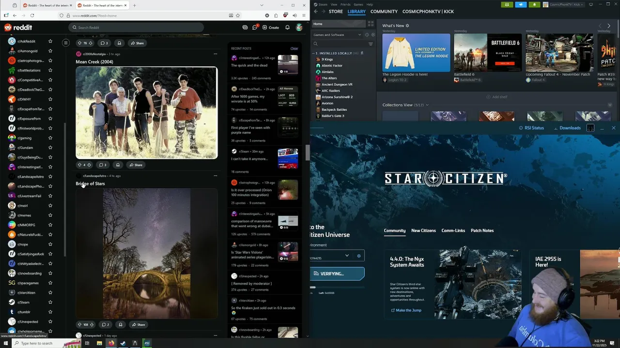Open Battlefield 6 news thumbnail in Steam

click(x=488, y=53)
